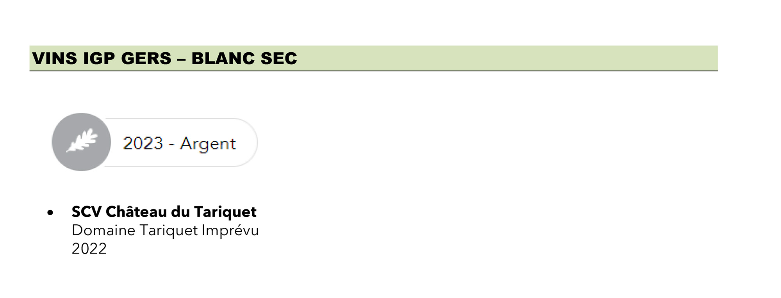The height and width of the screenshot is (298, 781).
Task: Click bold "Tariquet" in the producer name
Action: pos(225,212)
